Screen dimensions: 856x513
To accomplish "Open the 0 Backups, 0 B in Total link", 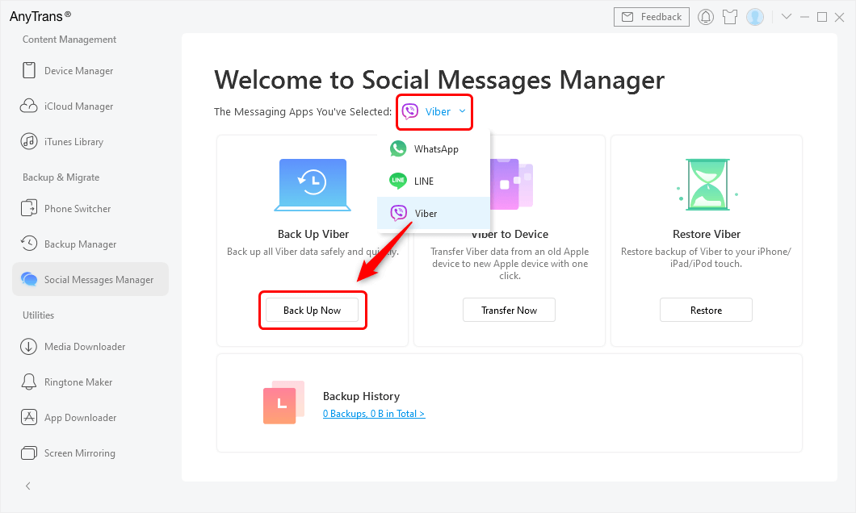I will pyautogui.click(x=374, y=414).
